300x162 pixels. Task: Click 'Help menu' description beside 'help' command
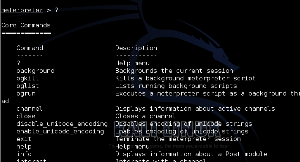point(132,146)
